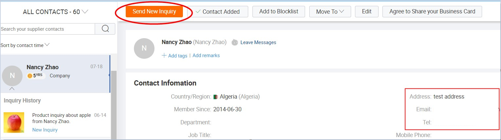Click Agree to Share your Business Card
This screenshot has height=140, width=501.
(432, 12)
